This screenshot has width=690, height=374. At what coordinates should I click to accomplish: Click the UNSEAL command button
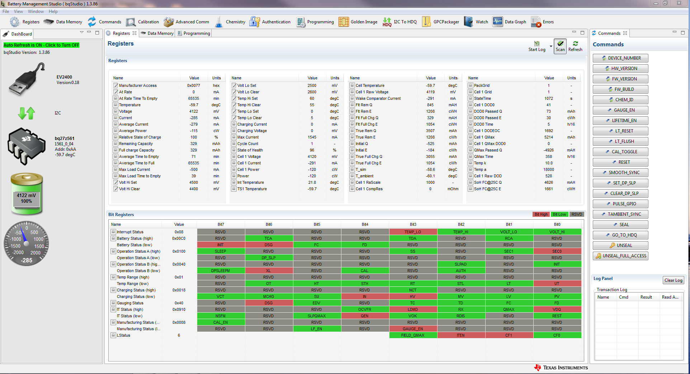coord(620,246)
